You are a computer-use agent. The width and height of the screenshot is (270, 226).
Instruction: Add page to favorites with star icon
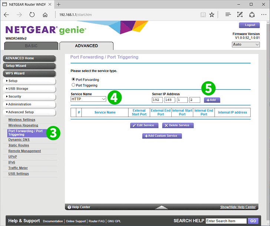tap(212, 15)
